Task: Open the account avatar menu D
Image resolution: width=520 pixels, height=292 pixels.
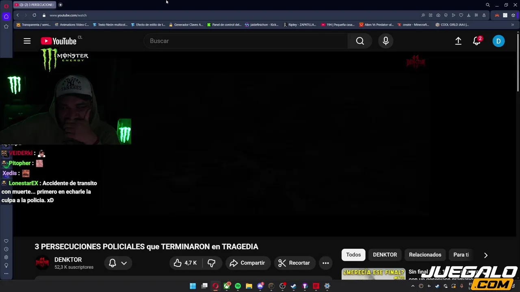Action: pos(498,41)
